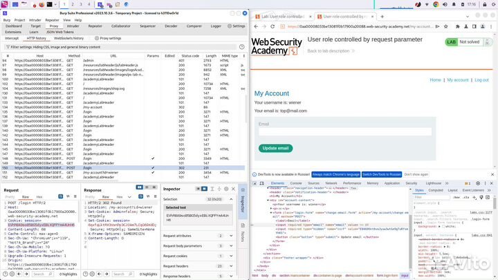498x280 pixels.
Task: Close the DevTools language notice
Action: coord(492,175)
